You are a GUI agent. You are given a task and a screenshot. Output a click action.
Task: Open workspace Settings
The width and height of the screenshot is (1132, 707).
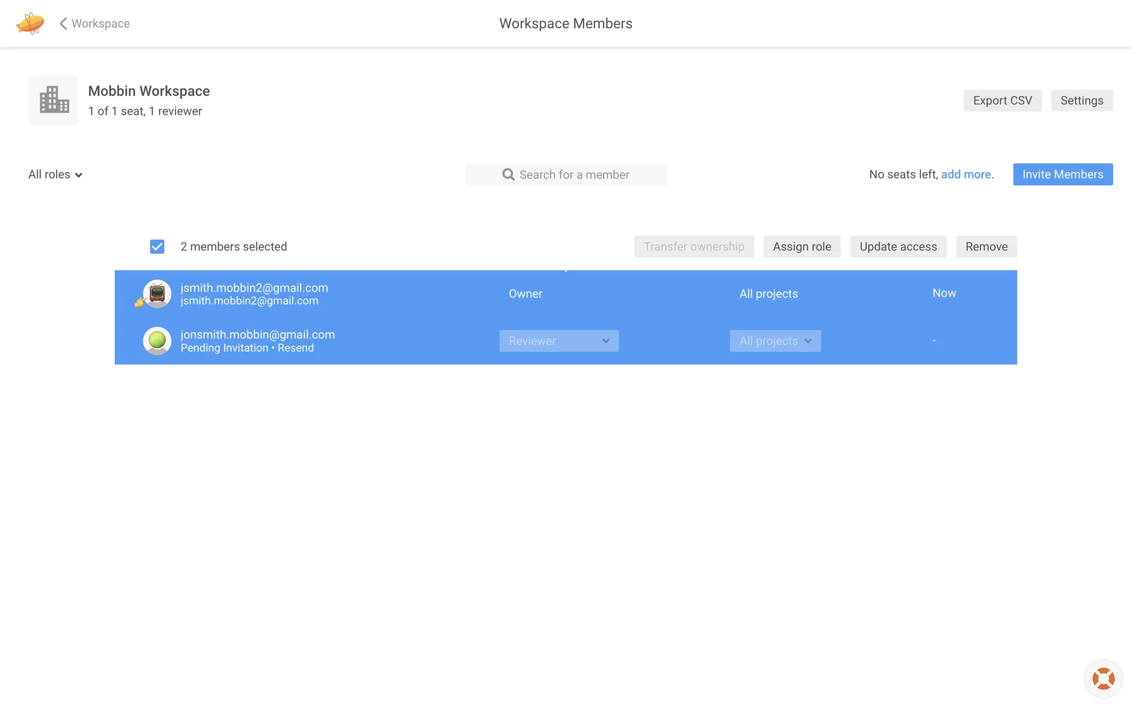[1081, 101]
